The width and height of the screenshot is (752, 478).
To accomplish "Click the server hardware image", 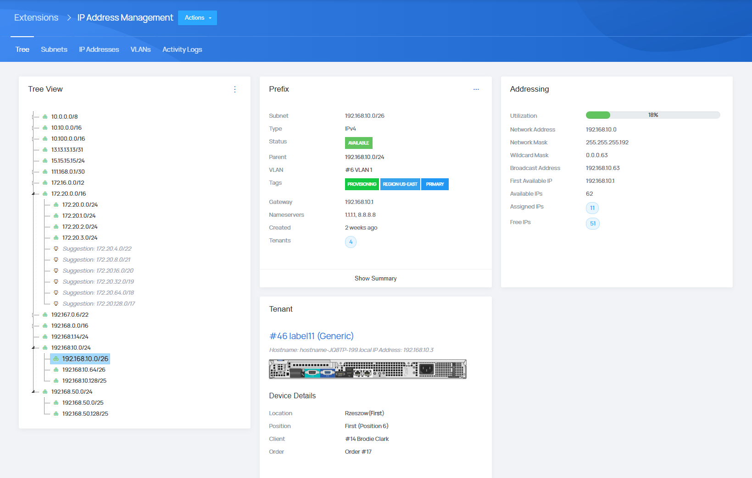I will [368, 369].
